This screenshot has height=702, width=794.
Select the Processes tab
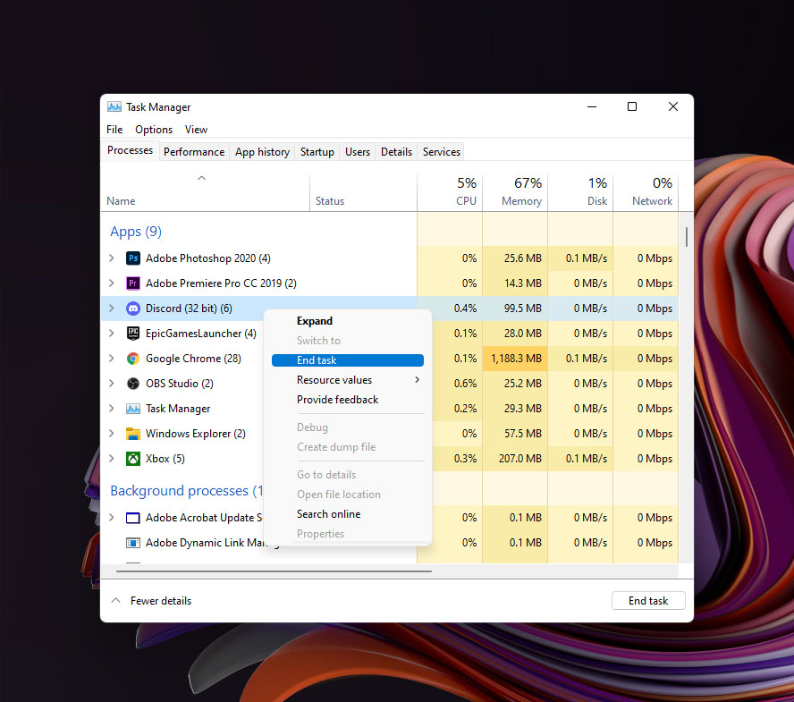click(x=131, y=150)
